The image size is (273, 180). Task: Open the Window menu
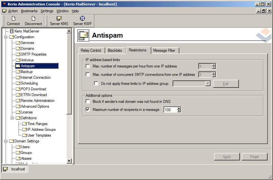pyautogui.click(x=62, y=11)
